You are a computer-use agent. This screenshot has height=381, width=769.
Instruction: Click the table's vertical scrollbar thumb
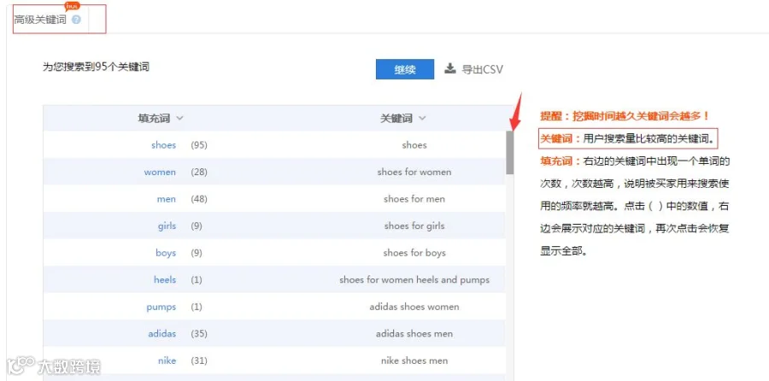tap(510, 153)
